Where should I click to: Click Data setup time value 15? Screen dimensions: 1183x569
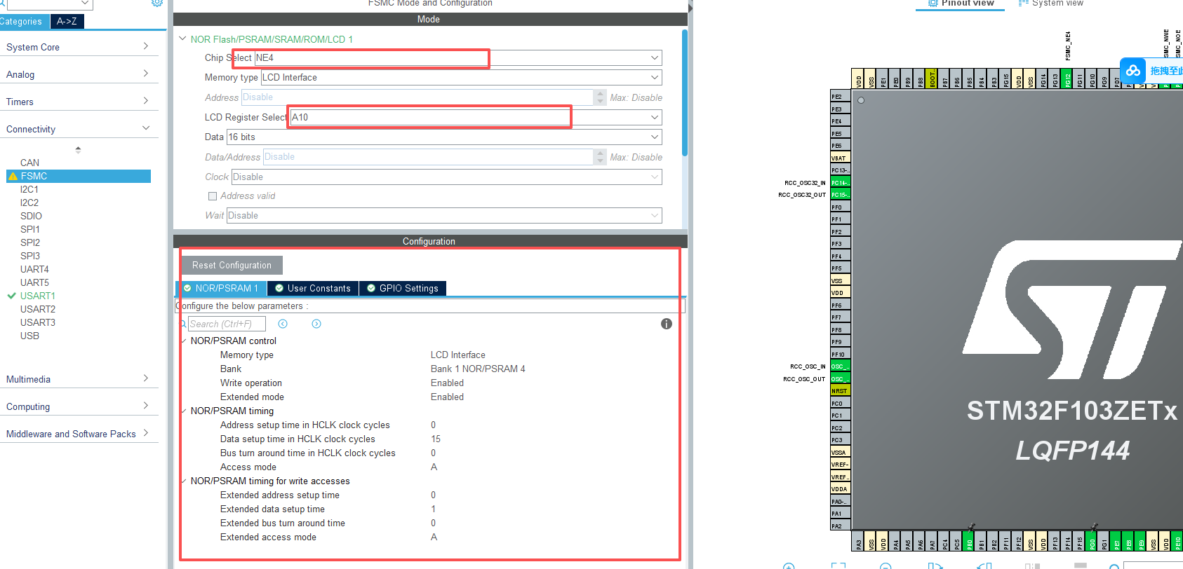click(x=436, y=439)
